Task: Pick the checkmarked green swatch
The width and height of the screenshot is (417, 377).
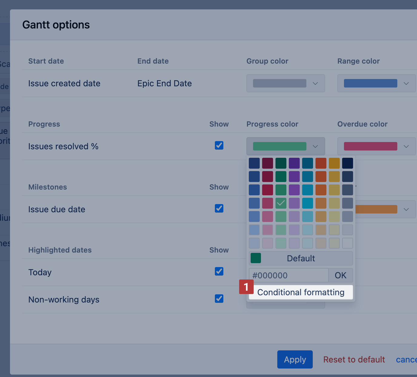Action: coord(281,203)
